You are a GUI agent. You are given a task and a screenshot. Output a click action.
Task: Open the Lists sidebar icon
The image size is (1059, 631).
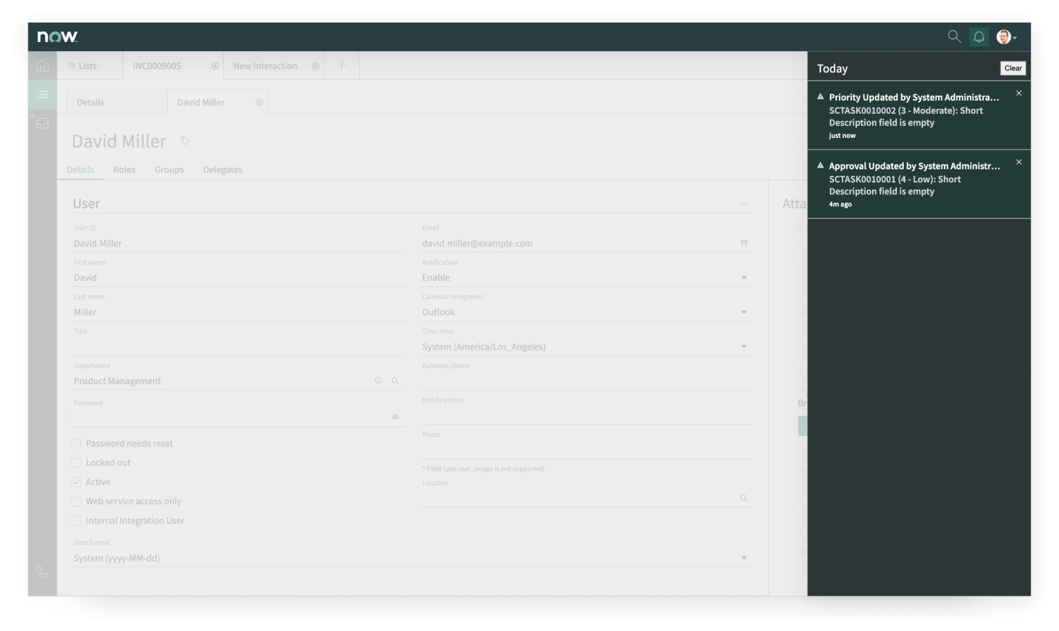(42, 94)
